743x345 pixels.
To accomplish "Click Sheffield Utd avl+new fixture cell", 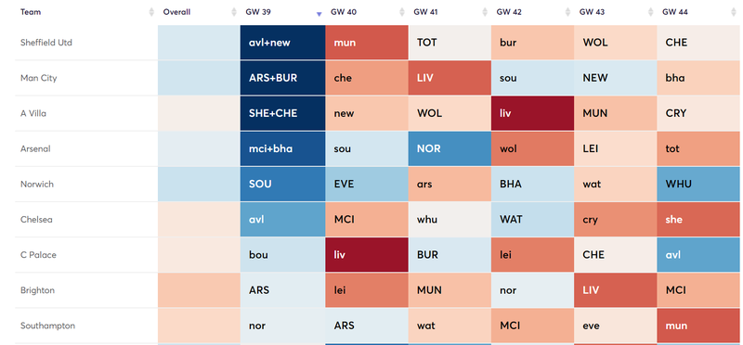I will (282, 43).
